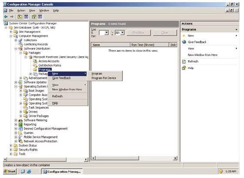Click the Clear button
This screenshot has height=178, width=244.
pyautogui.click(x=165, y=33)
